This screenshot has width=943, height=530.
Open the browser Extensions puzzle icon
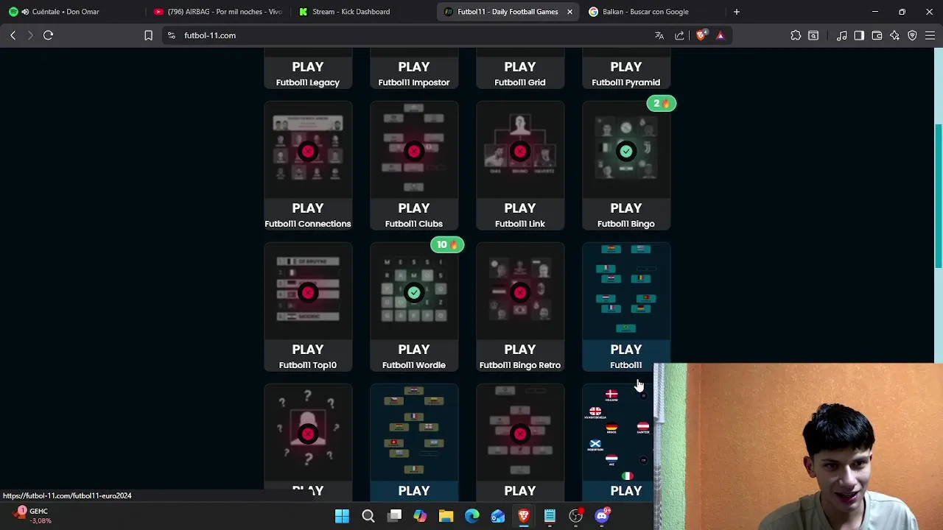pos(796,35)
